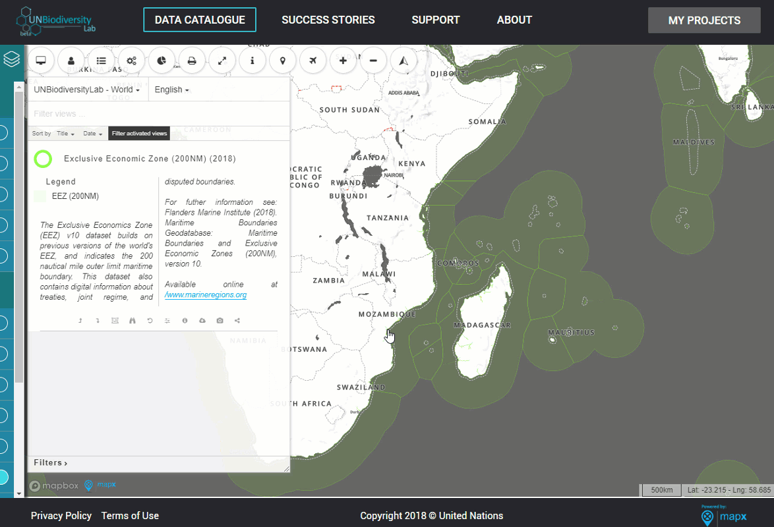Click the share icon in the view tools
The height and width of the screenshot is (527, 774).
(x=237, y=321)
